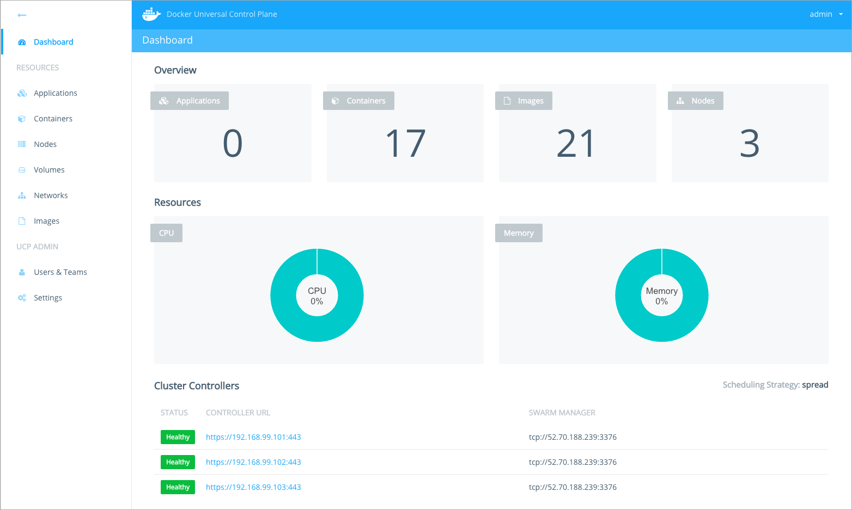Select the Networks icon
Screen dimensions: 852x510
22,195
